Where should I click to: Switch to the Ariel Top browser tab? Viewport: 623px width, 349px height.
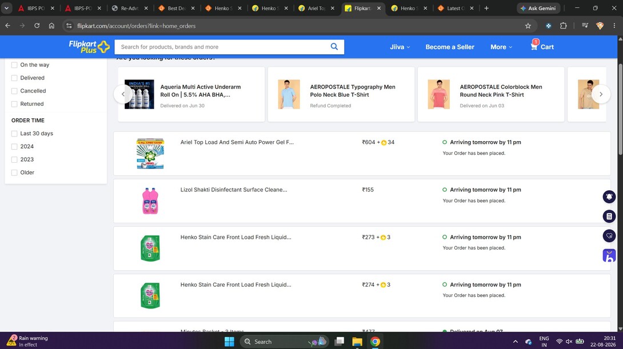pos(316,8)
